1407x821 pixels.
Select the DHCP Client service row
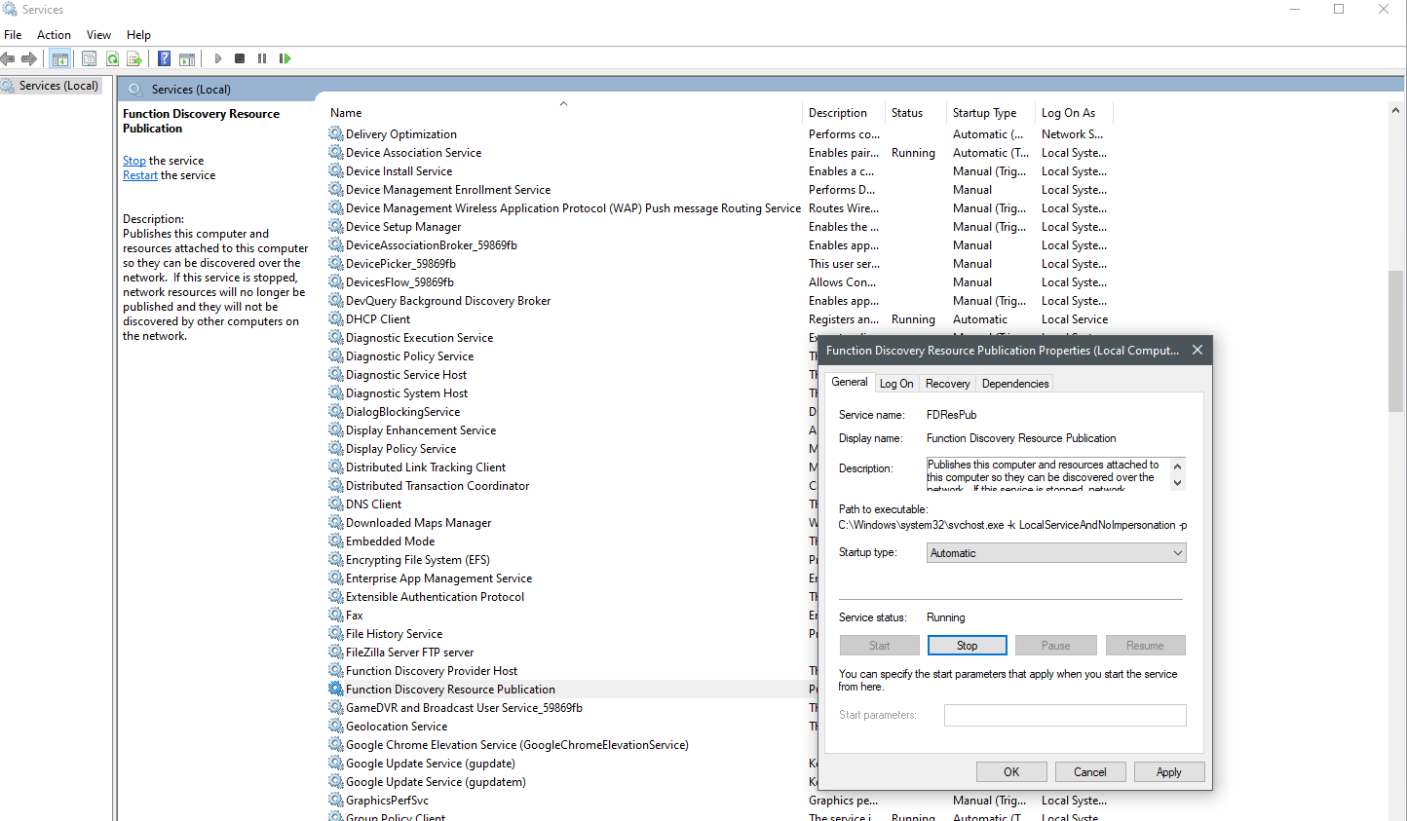coord(378,319)
